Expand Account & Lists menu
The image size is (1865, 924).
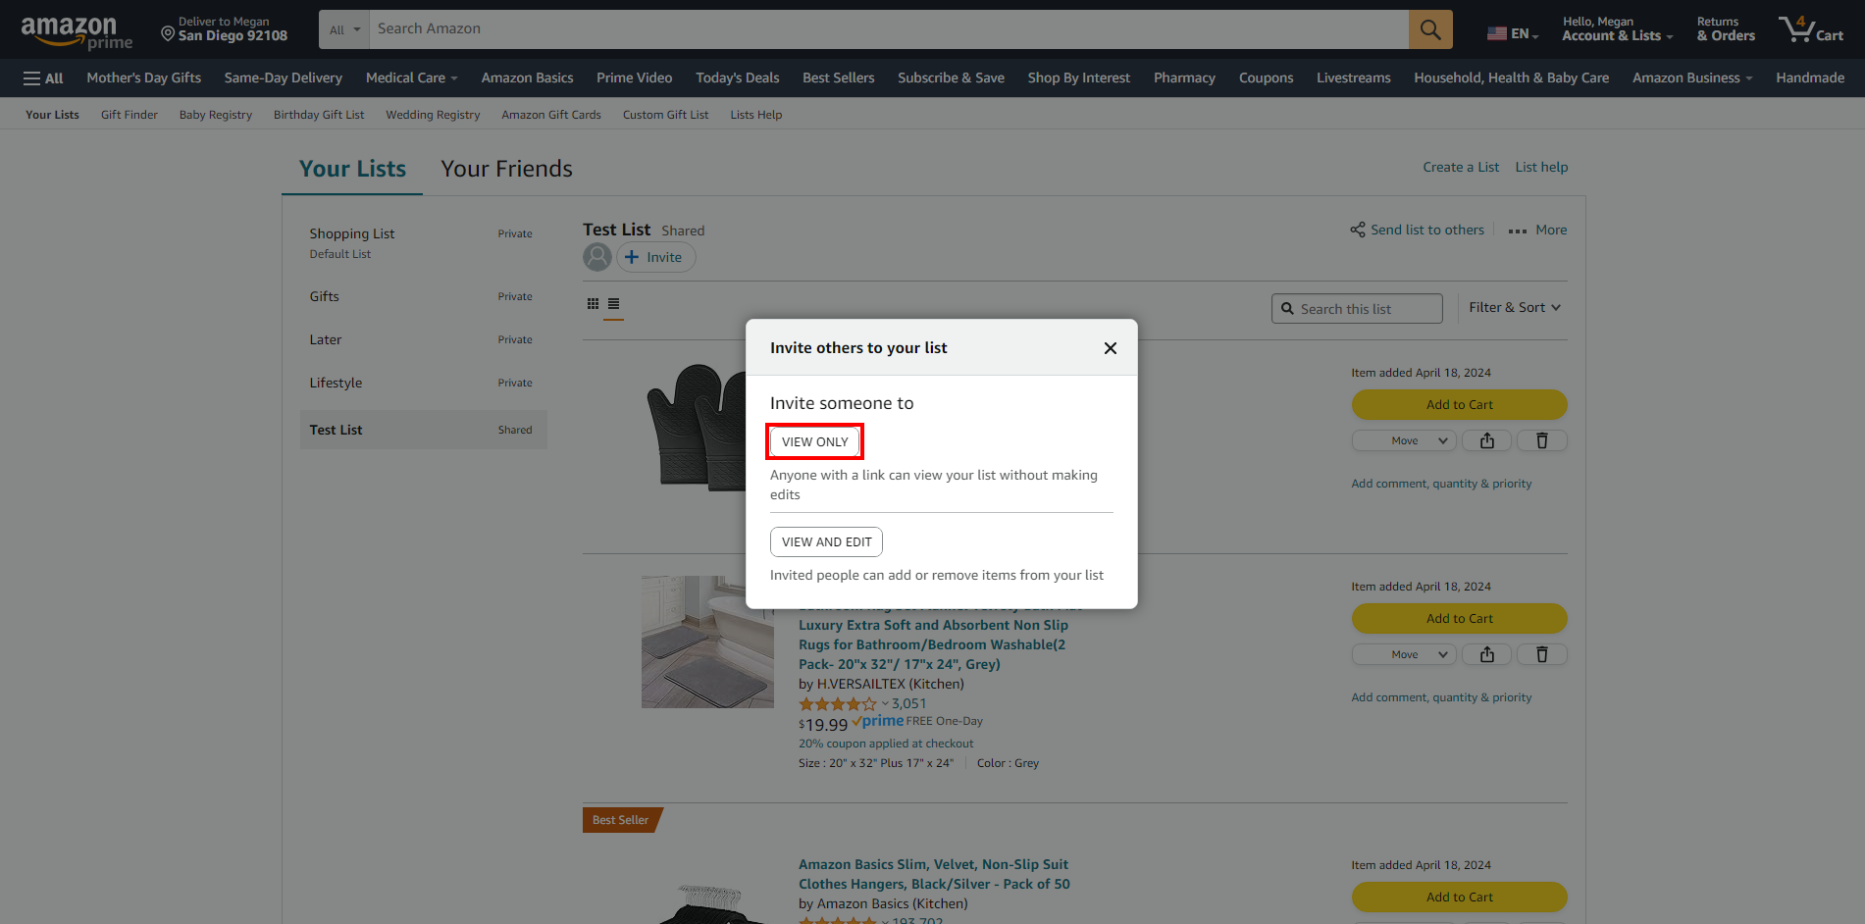[x=1617, y=29]
